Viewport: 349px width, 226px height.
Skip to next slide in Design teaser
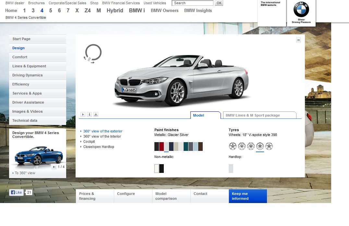pos(54,167)
